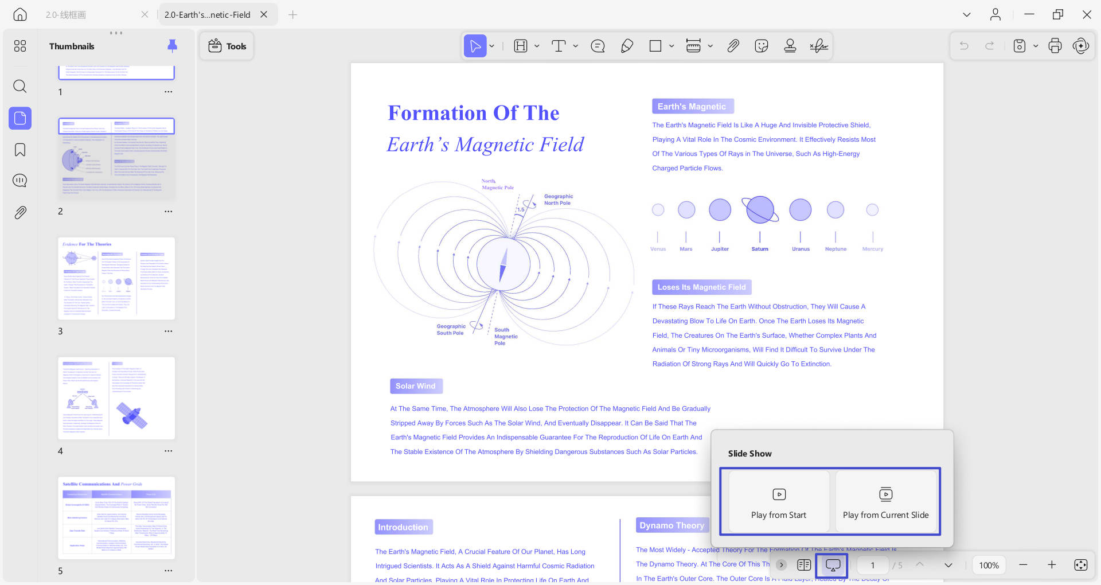Select the pencil drawing tool
Viewport: 1101px width, 585px height.
tap(627, 46)
